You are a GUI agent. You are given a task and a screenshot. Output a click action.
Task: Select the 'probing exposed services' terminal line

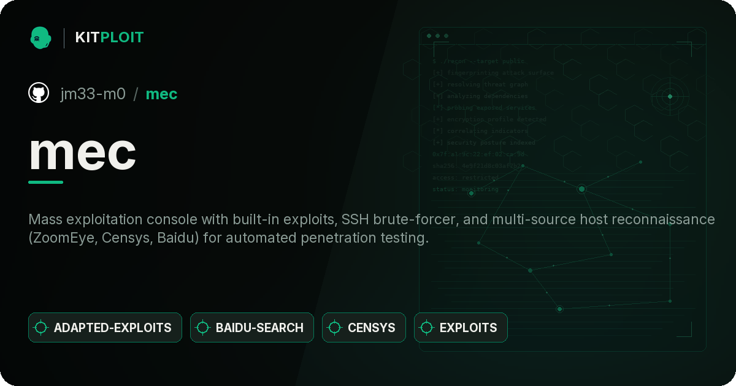(485, 108)
